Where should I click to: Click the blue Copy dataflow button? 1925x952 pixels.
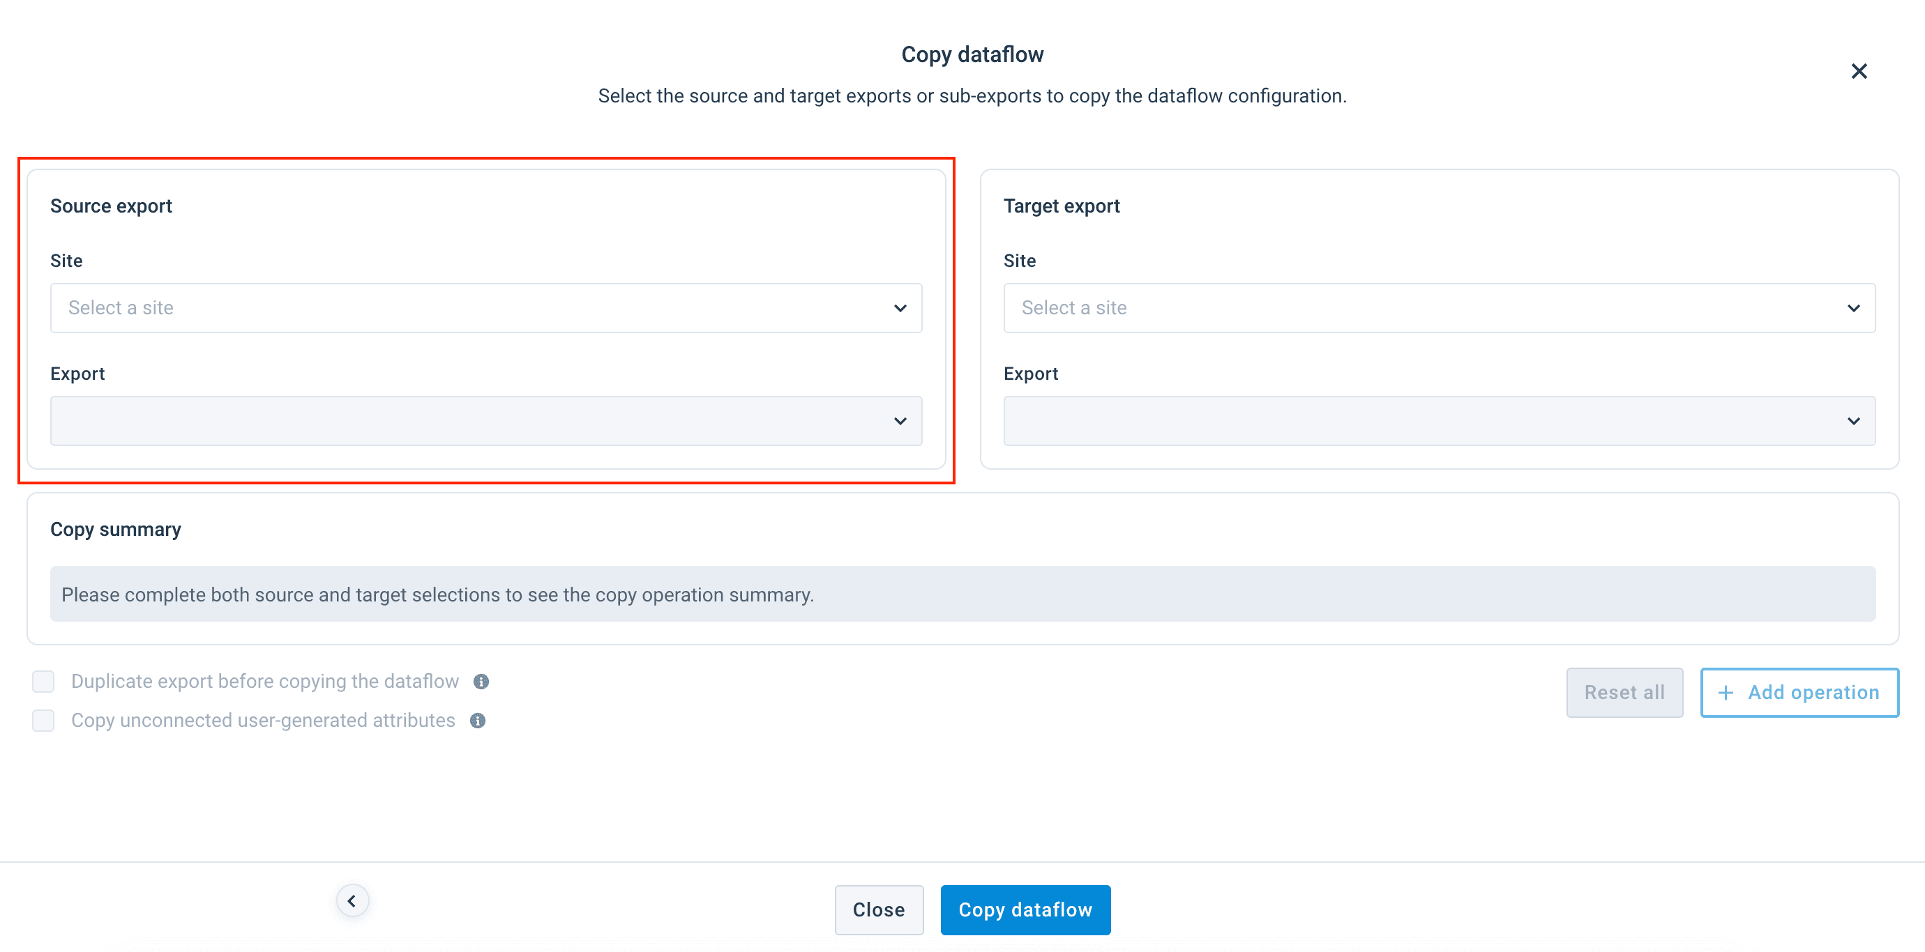click(1025, 909)
